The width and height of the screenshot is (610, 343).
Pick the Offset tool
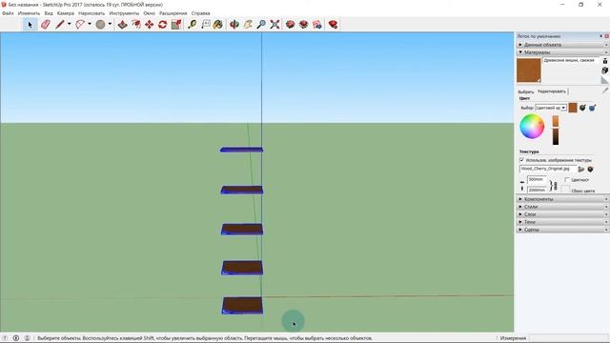coord(136,25)
